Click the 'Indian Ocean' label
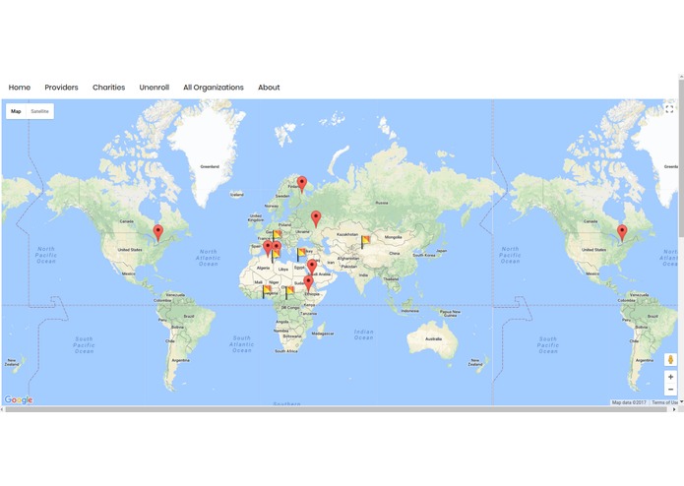This screenshot has height=486, width=684. click(364, 334)
